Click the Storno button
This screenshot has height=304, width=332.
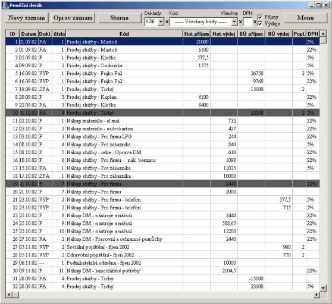click(120, 18)
